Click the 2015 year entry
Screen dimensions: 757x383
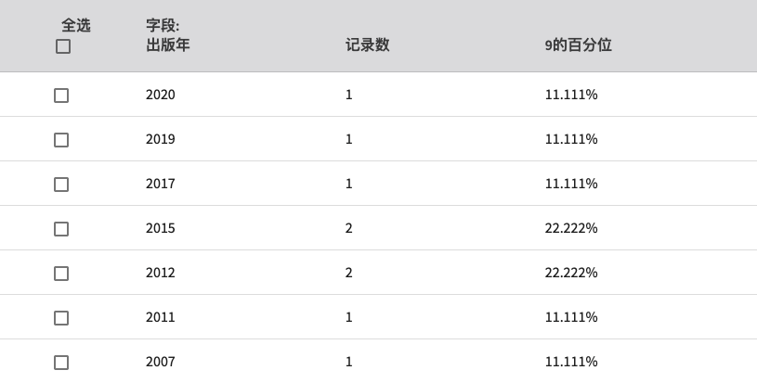coord(161,228)
